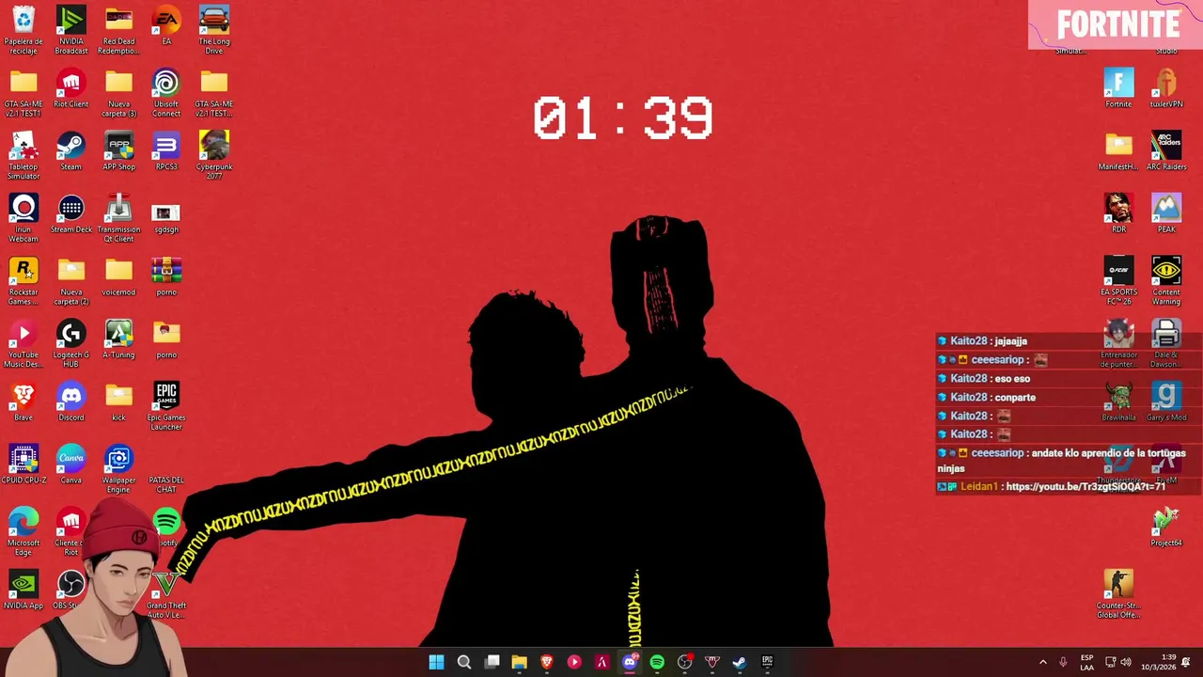
Task: Select the Nueva carpeta (3) folder
Action: [118, 92]
